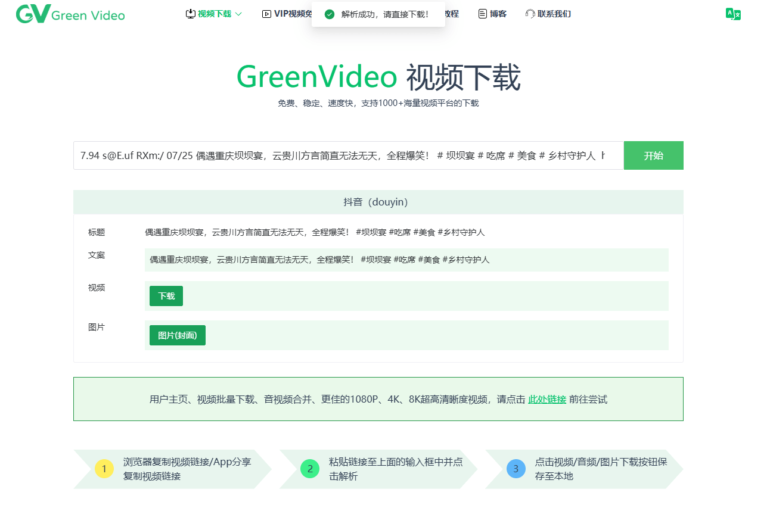Click the 下载 video download button
Screen dimensions: 770x508
[166, 295]
